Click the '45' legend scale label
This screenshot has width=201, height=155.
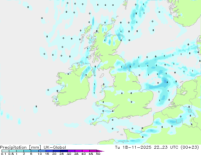coord(91,154)
